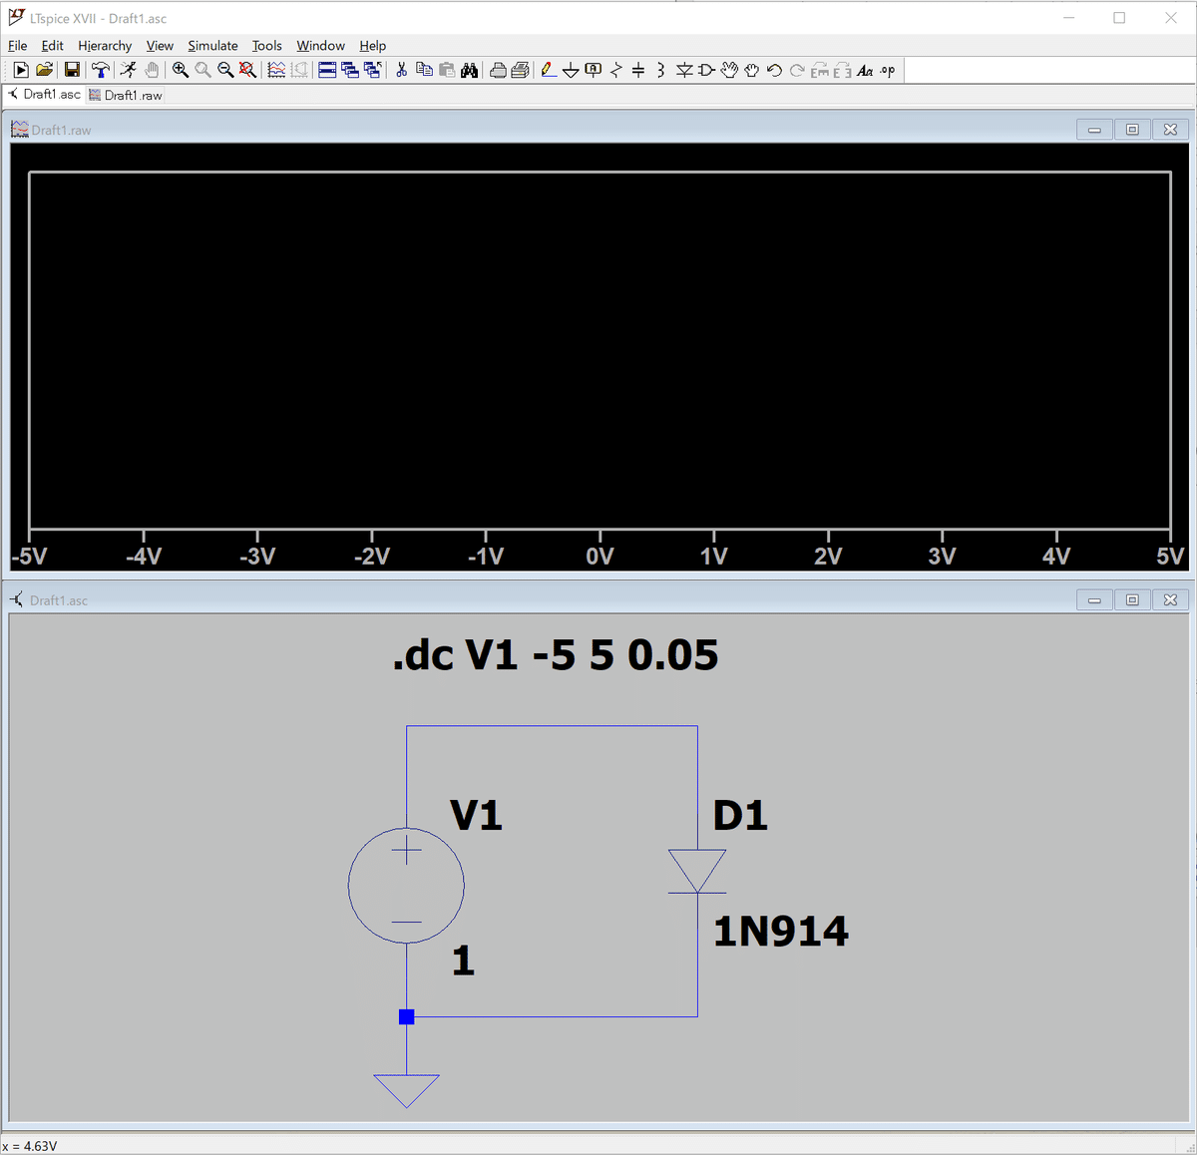Viewport: 1197px width, 1155px height.
Task: Click the Pan magnifier icon
Action: coord(202,70)
